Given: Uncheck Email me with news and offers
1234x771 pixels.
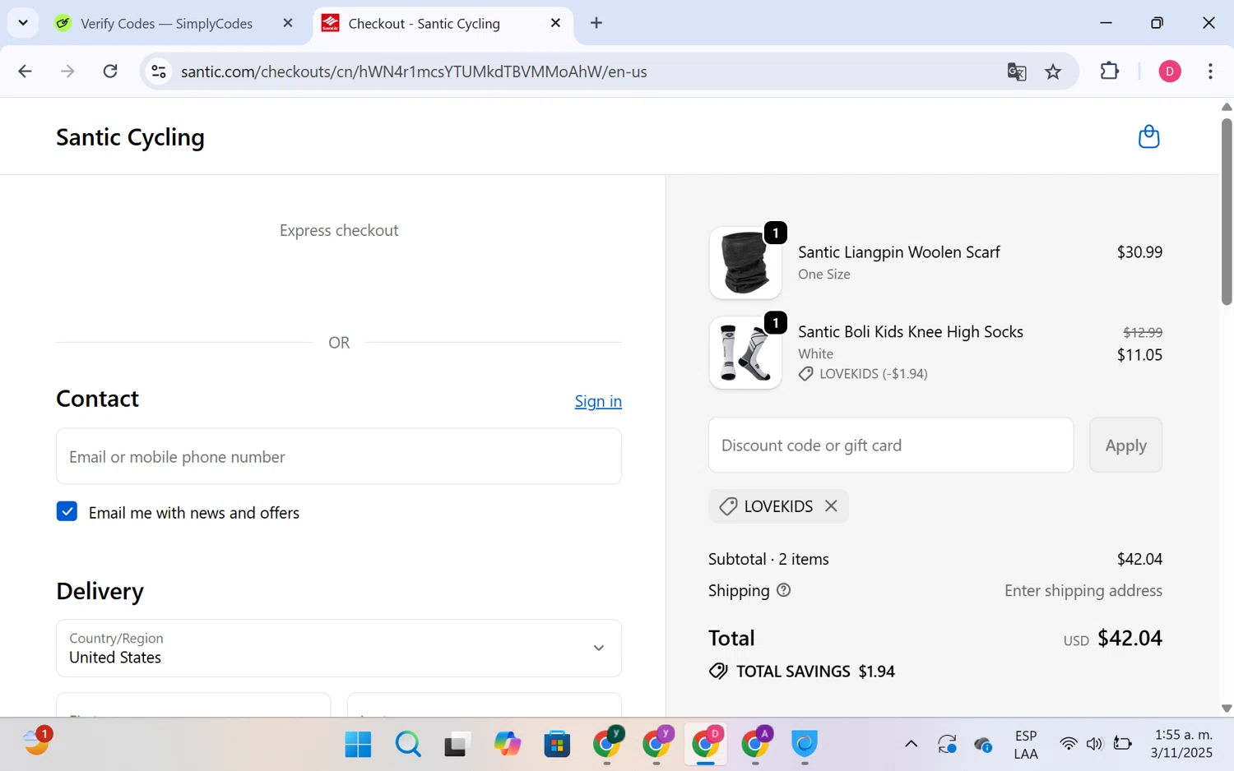Looking at the screenshot, I should pos(67,512).
